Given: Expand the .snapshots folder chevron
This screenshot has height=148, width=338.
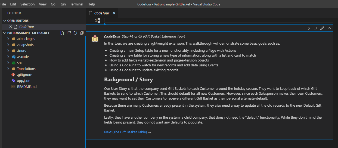Looking at the screenshot, I should pyautogui.click(x=8, y=45).
